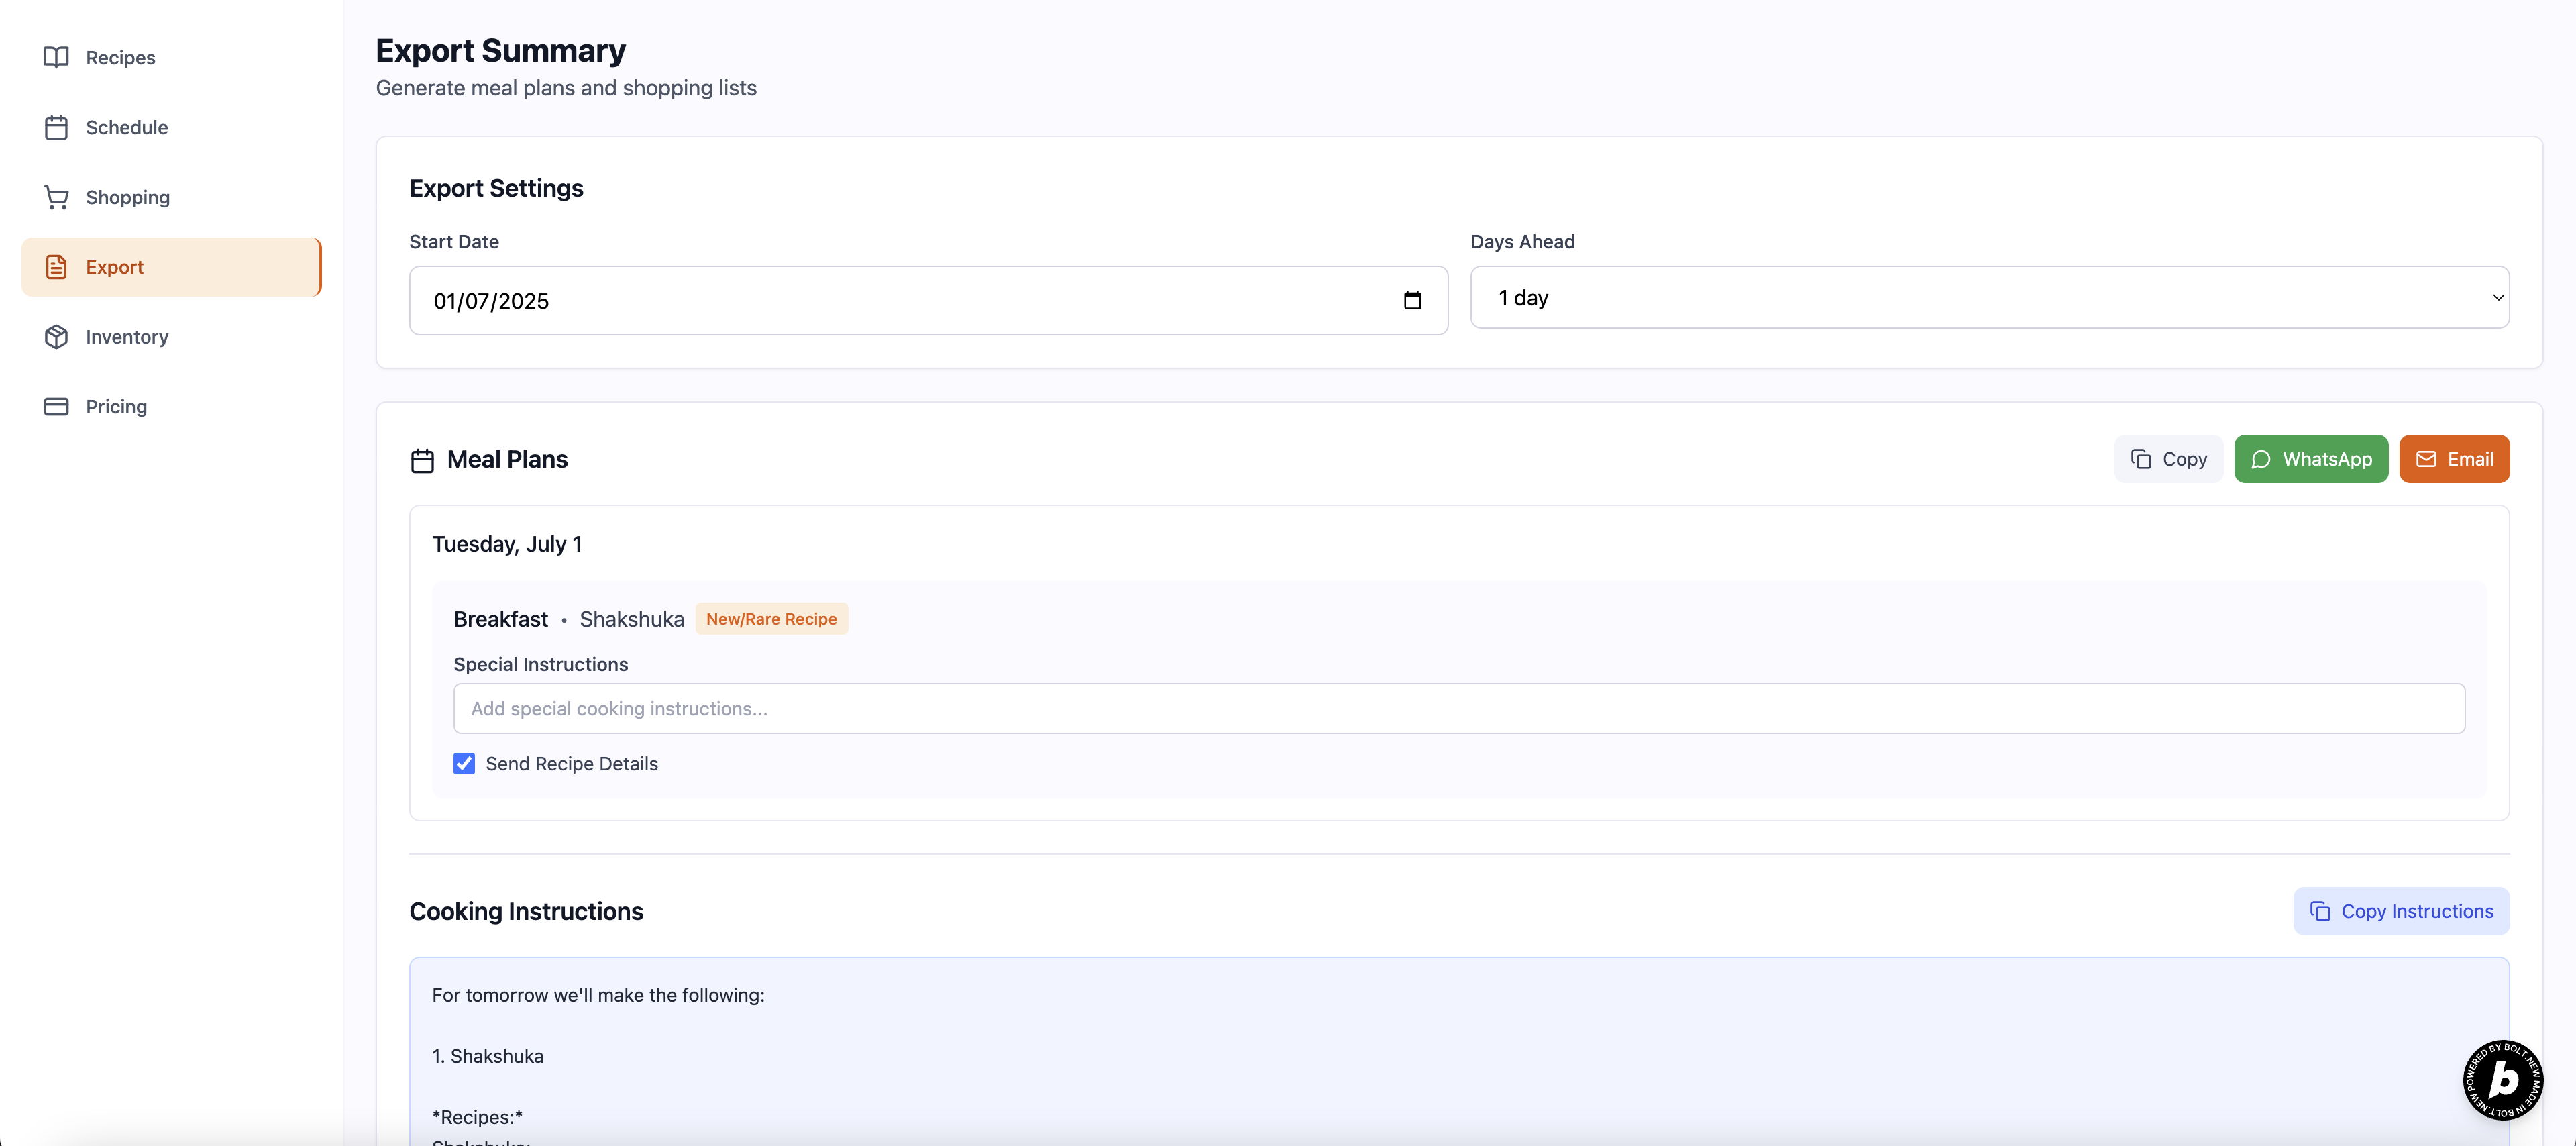Focus the special cooking instructions field

point(1458,709)
